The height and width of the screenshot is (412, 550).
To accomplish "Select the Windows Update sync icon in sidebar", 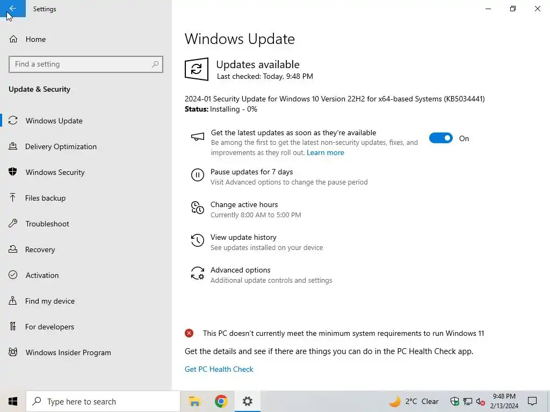I will point(13,121).
